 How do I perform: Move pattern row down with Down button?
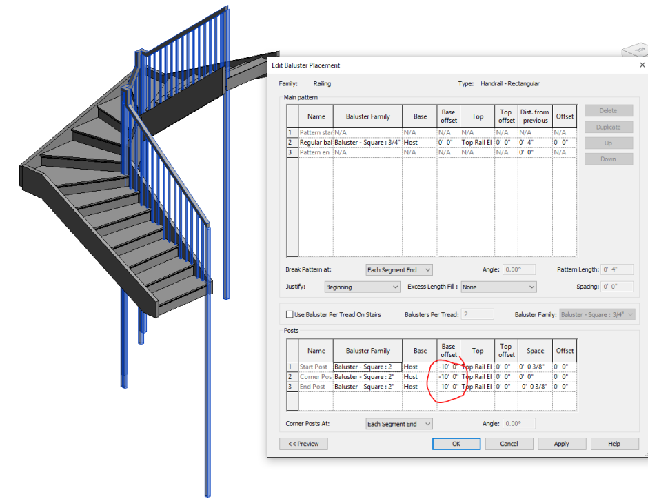point(608,159)
